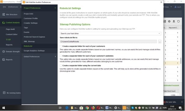Click HUN language indicator in tray

pos(165,108)
